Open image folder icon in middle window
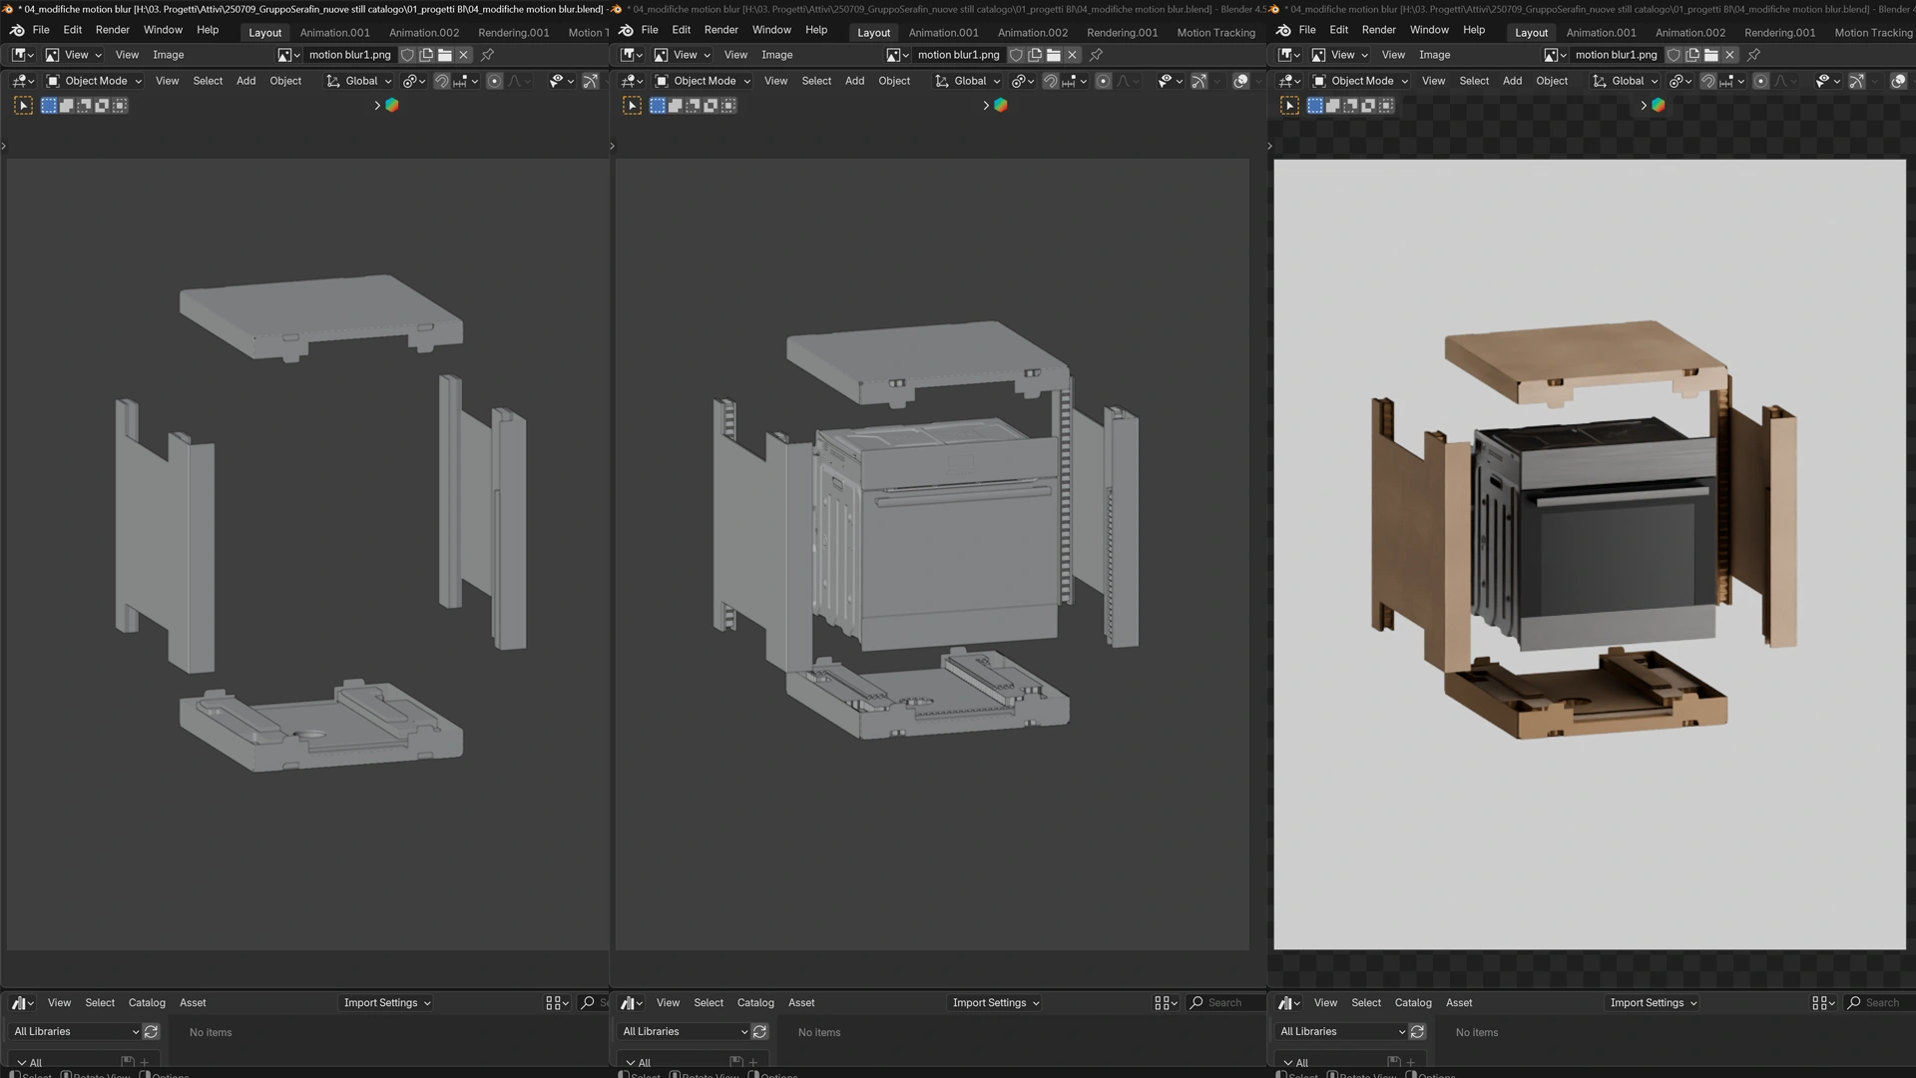 1053,55
